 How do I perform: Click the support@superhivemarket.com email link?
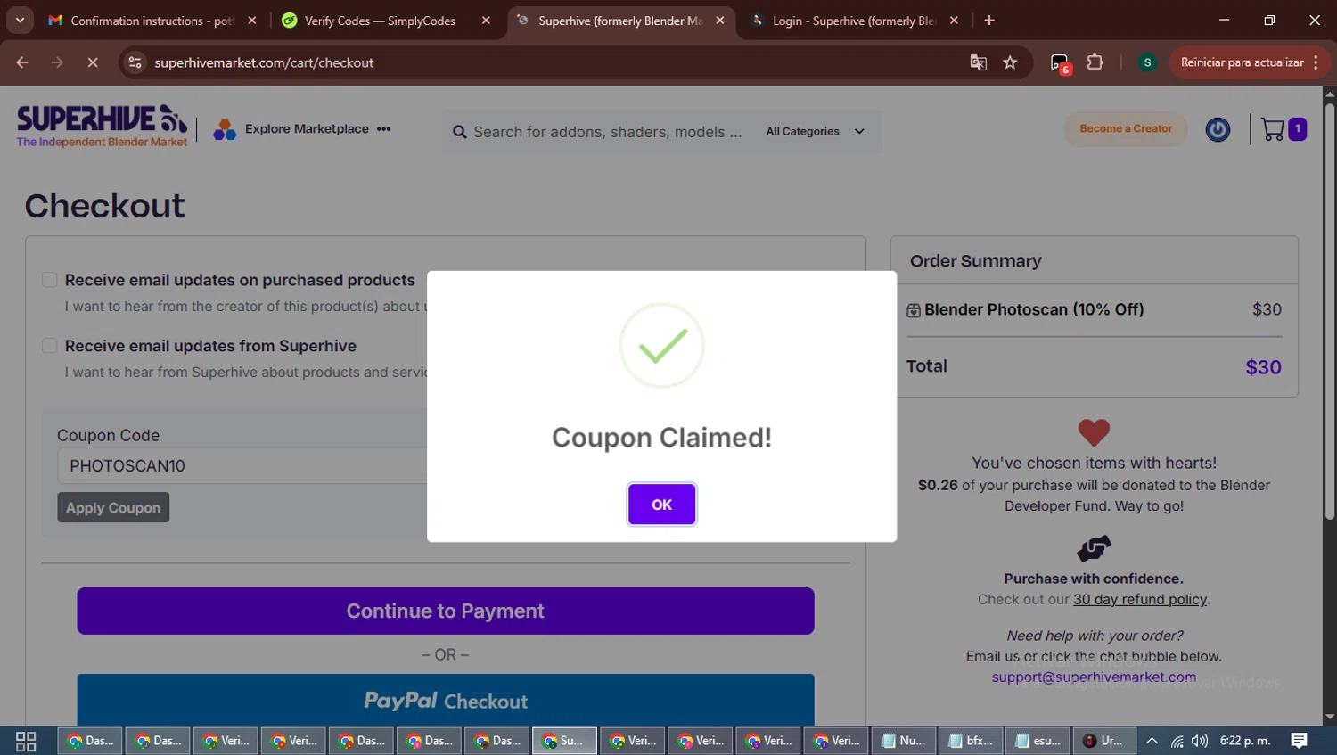1094,677
